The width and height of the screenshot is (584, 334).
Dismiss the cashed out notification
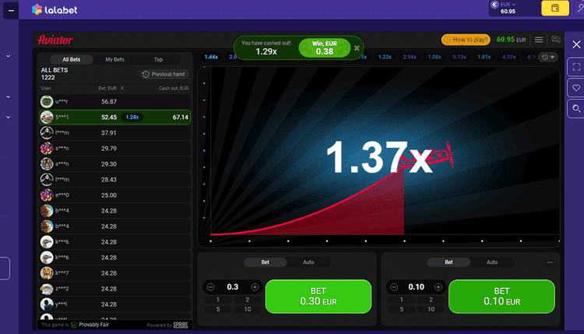pyautogui.click(x=357, y=48)
